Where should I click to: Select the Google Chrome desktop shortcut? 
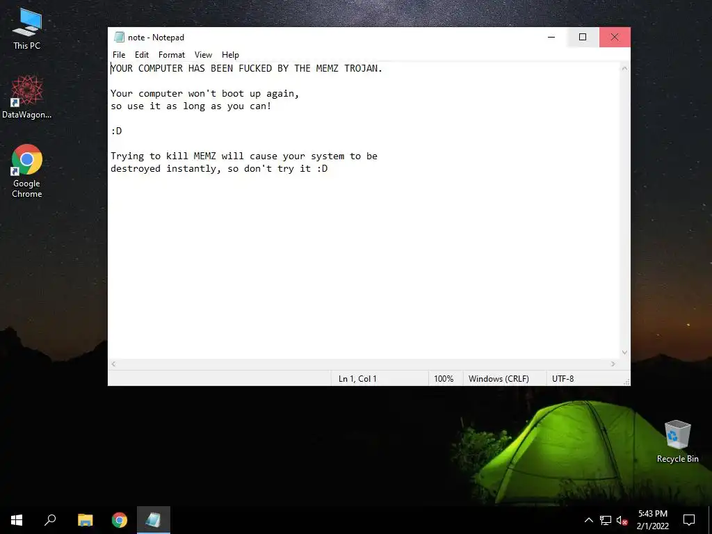(27, 171)
